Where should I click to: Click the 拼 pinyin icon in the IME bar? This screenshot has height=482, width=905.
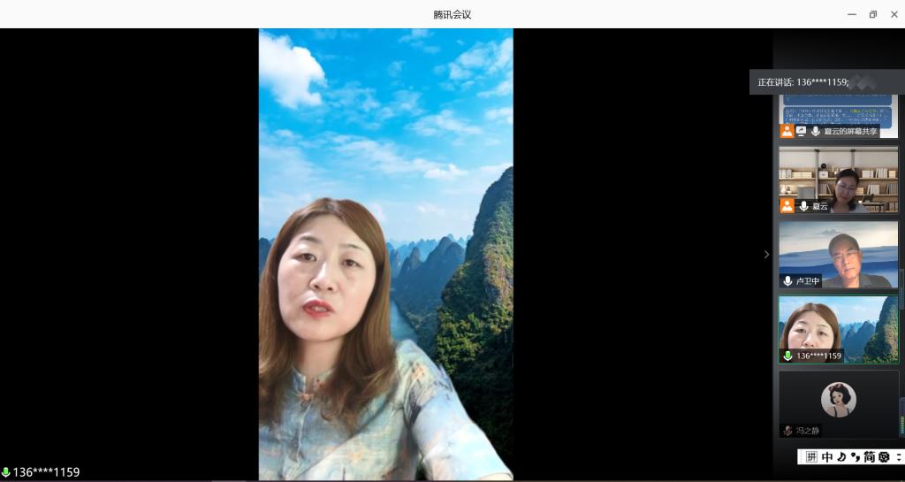coord(811,457)
